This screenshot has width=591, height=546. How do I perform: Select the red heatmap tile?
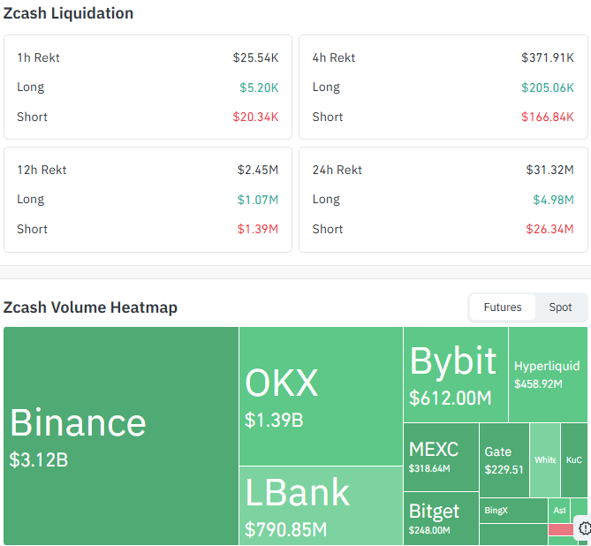coord(561,530)
